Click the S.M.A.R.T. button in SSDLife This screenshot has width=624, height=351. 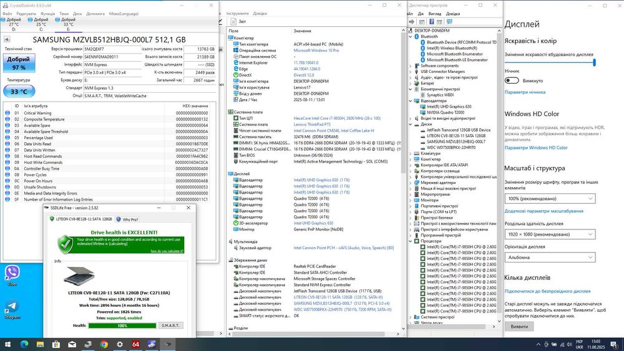tap(171, 325)
